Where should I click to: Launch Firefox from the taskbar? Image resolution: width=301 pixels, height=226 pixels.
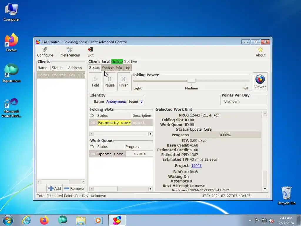click(x=44, y=220)
